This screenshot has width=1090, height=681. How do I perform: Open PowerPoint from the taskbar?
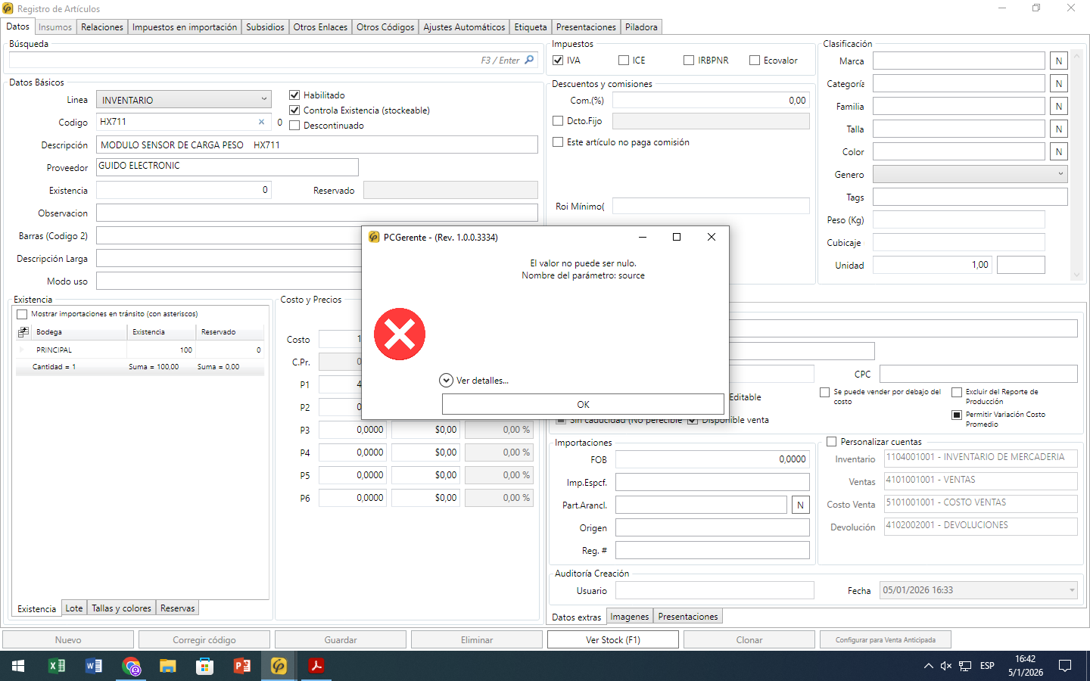(x=242, y=666)
